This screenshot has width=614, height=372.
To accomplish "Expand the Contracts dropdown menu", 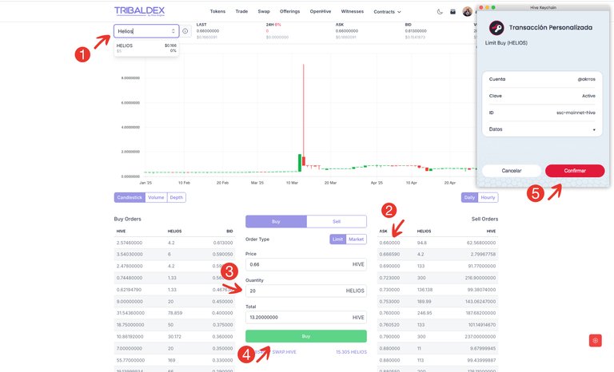I will [x=387, y=12].
